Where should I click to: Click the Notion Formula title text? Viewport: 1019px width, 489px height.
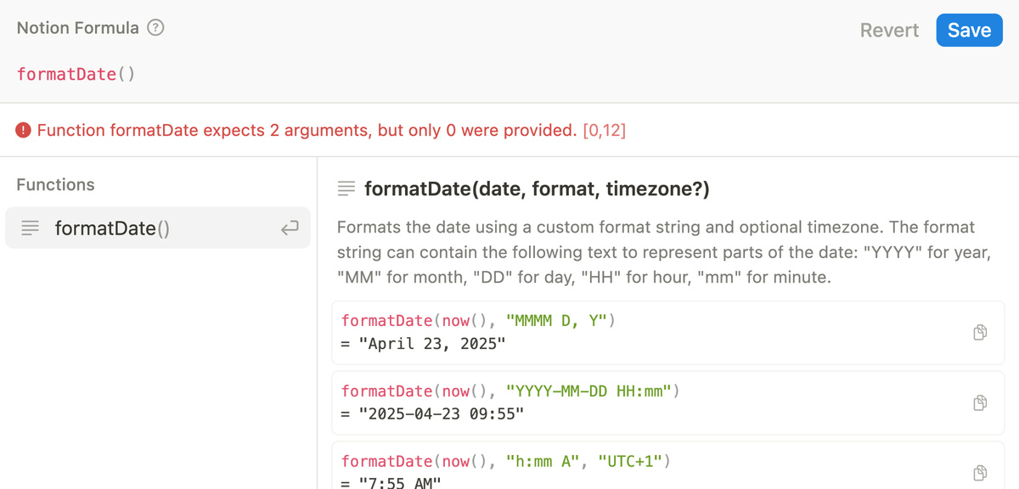coord(78,28)
